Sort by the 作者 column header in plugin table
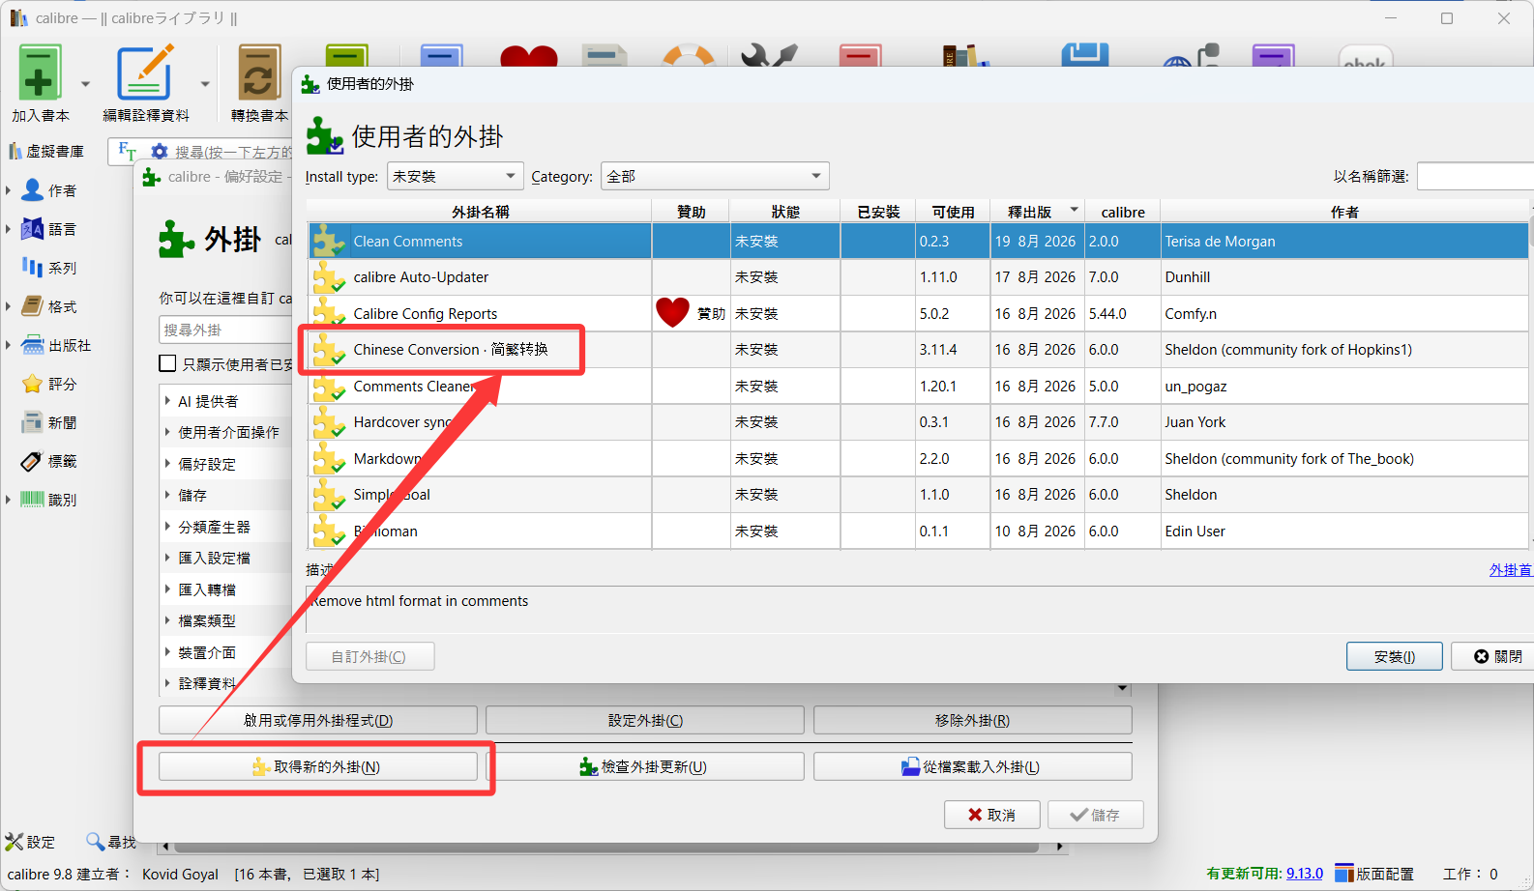The height and width of the screenshot is (891, 1534). (x=1344, y=212)
